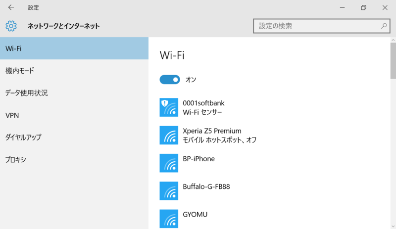The height and width of the screenshot is (229, 396).
Task: Click the モバイル ホットスポット、オフ status text
Action: (219, 140)
